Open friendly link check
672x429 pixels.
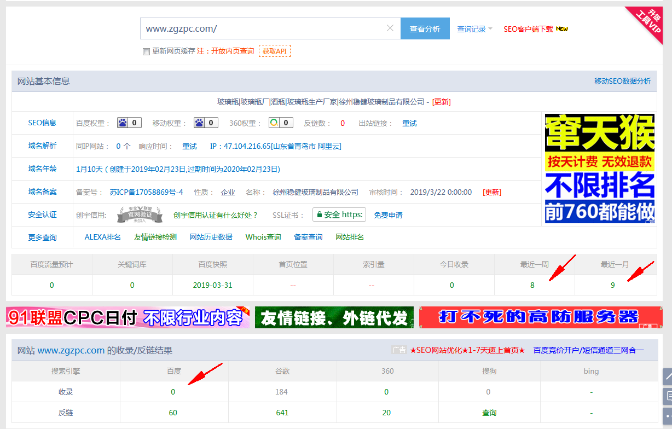(155, 237)
